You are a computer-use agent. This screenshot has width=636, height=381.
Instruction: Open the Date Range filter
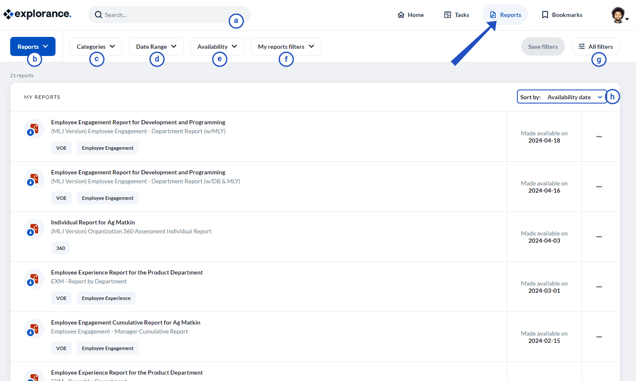coord(156,46)
